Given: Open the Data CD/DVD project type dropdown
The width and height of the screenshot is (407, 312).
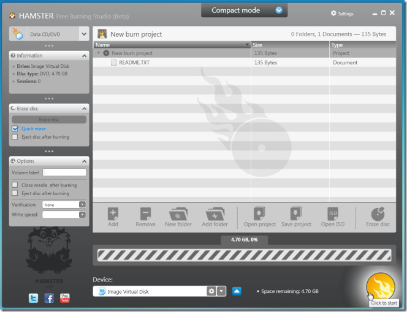Looking at the screenshot, I should pos(84,34).
